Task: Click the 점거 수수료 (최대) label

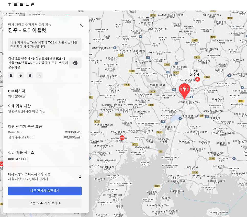Action: pyautogui.click(x=21, y=137)
